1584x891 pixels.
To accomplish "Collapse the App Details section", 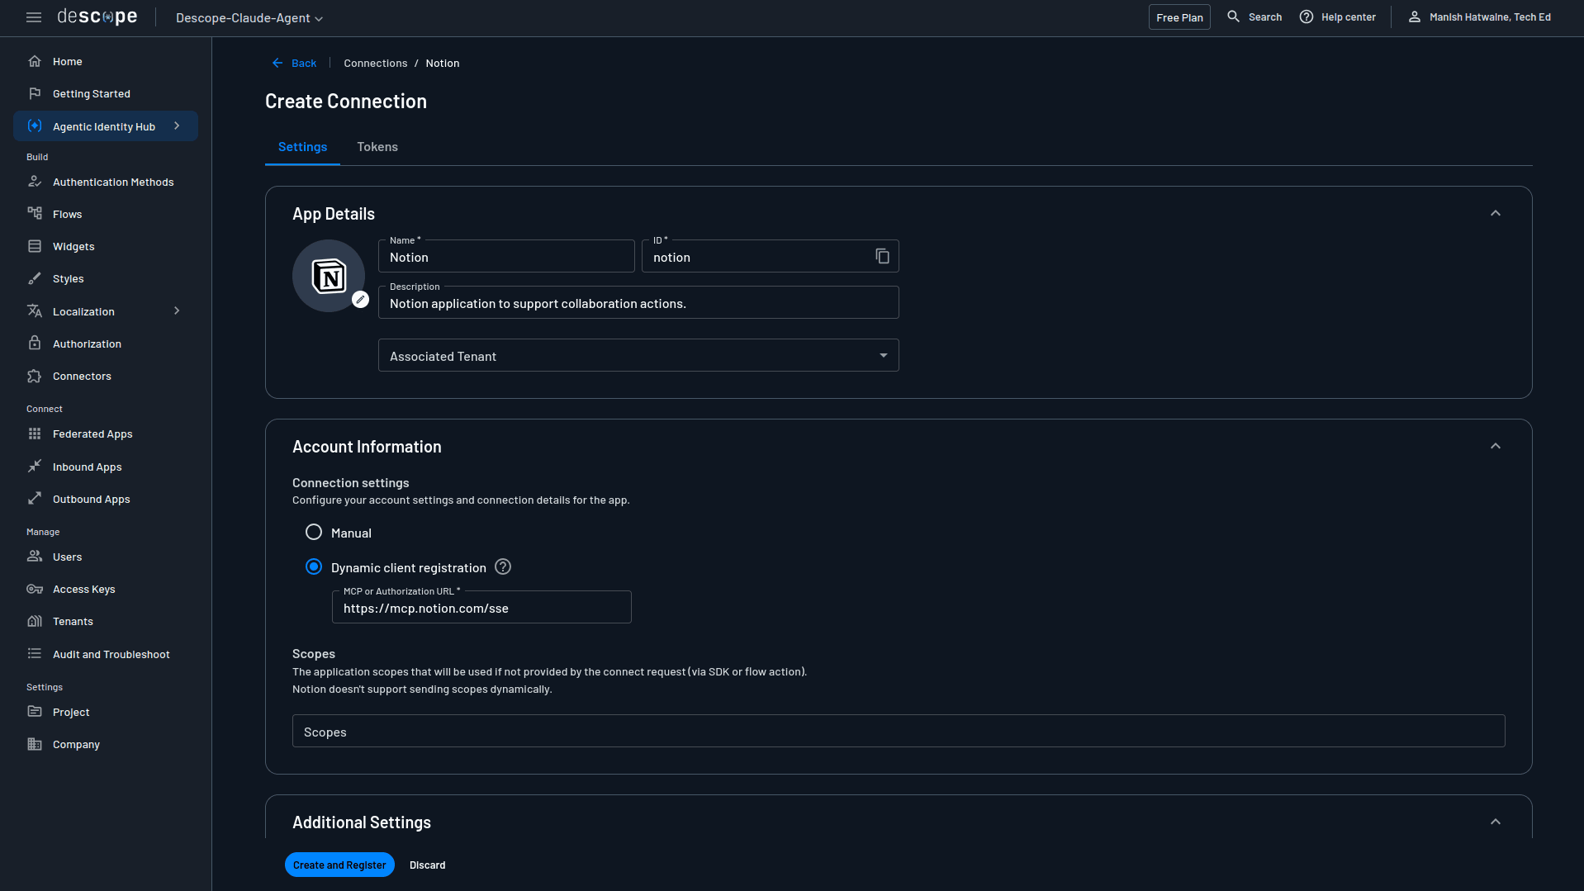I will pyautogui.click(x=1496, y=213).
